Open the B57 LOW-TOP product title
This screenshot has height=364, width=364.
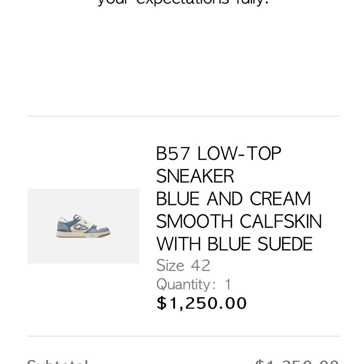pos(218,154)
